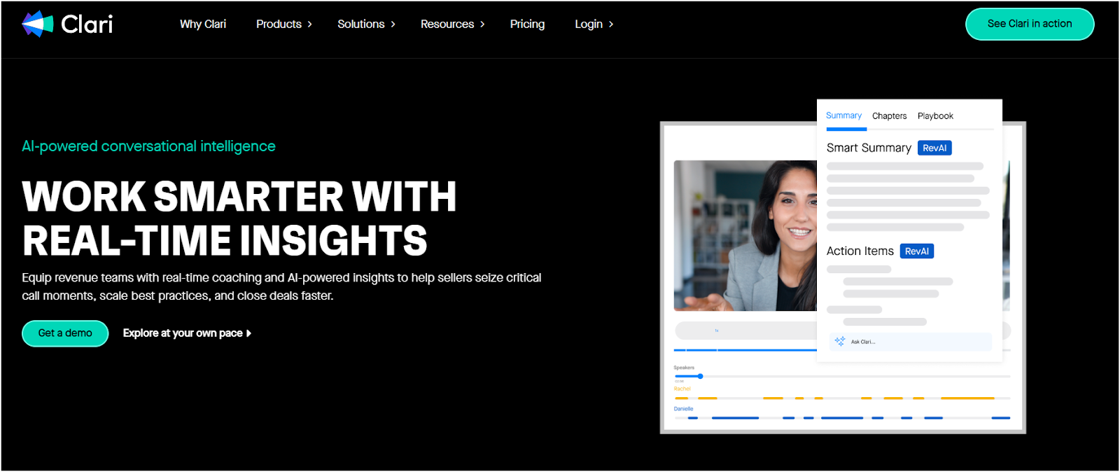Viewport: 1120px width, 472px height.
Task: Click the Smart Summary heading
Action: (x=869, y=148)
